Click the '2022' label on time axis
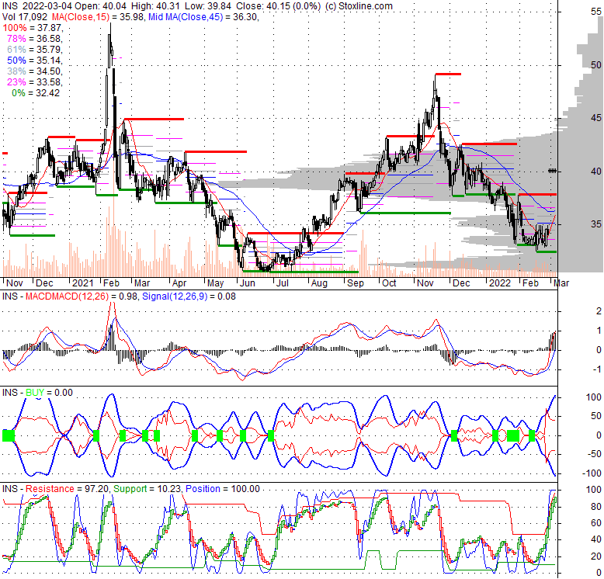This screenshot has height=579, width=604. pos(500,283)
